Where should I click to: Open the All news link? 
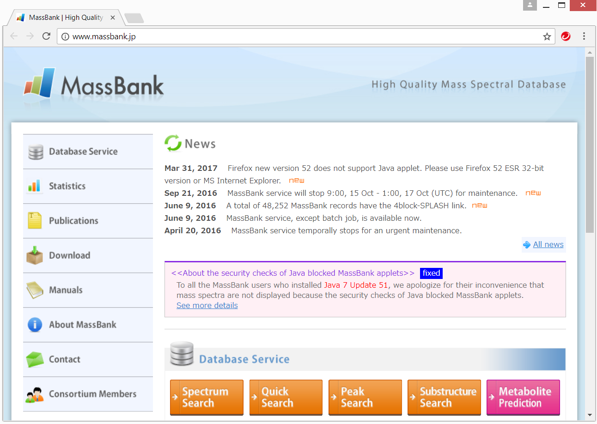click(x=548, y=245)
